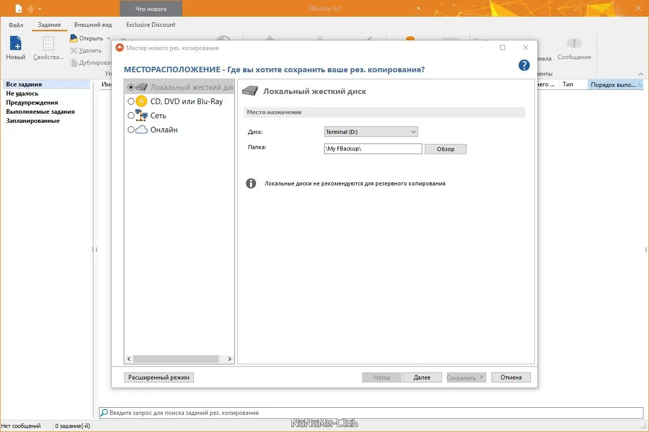Select Предупреждения filter in sidebar
This screenshot has height=432, width=649.
tap(32, 103)
